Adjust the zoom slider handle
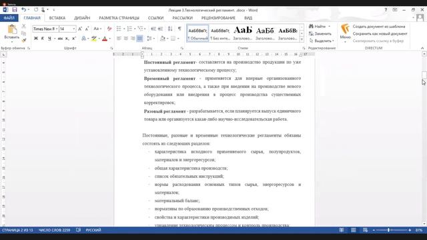This screenshot has height=240, width=427. pyautogui.click(x=388, y=230)
